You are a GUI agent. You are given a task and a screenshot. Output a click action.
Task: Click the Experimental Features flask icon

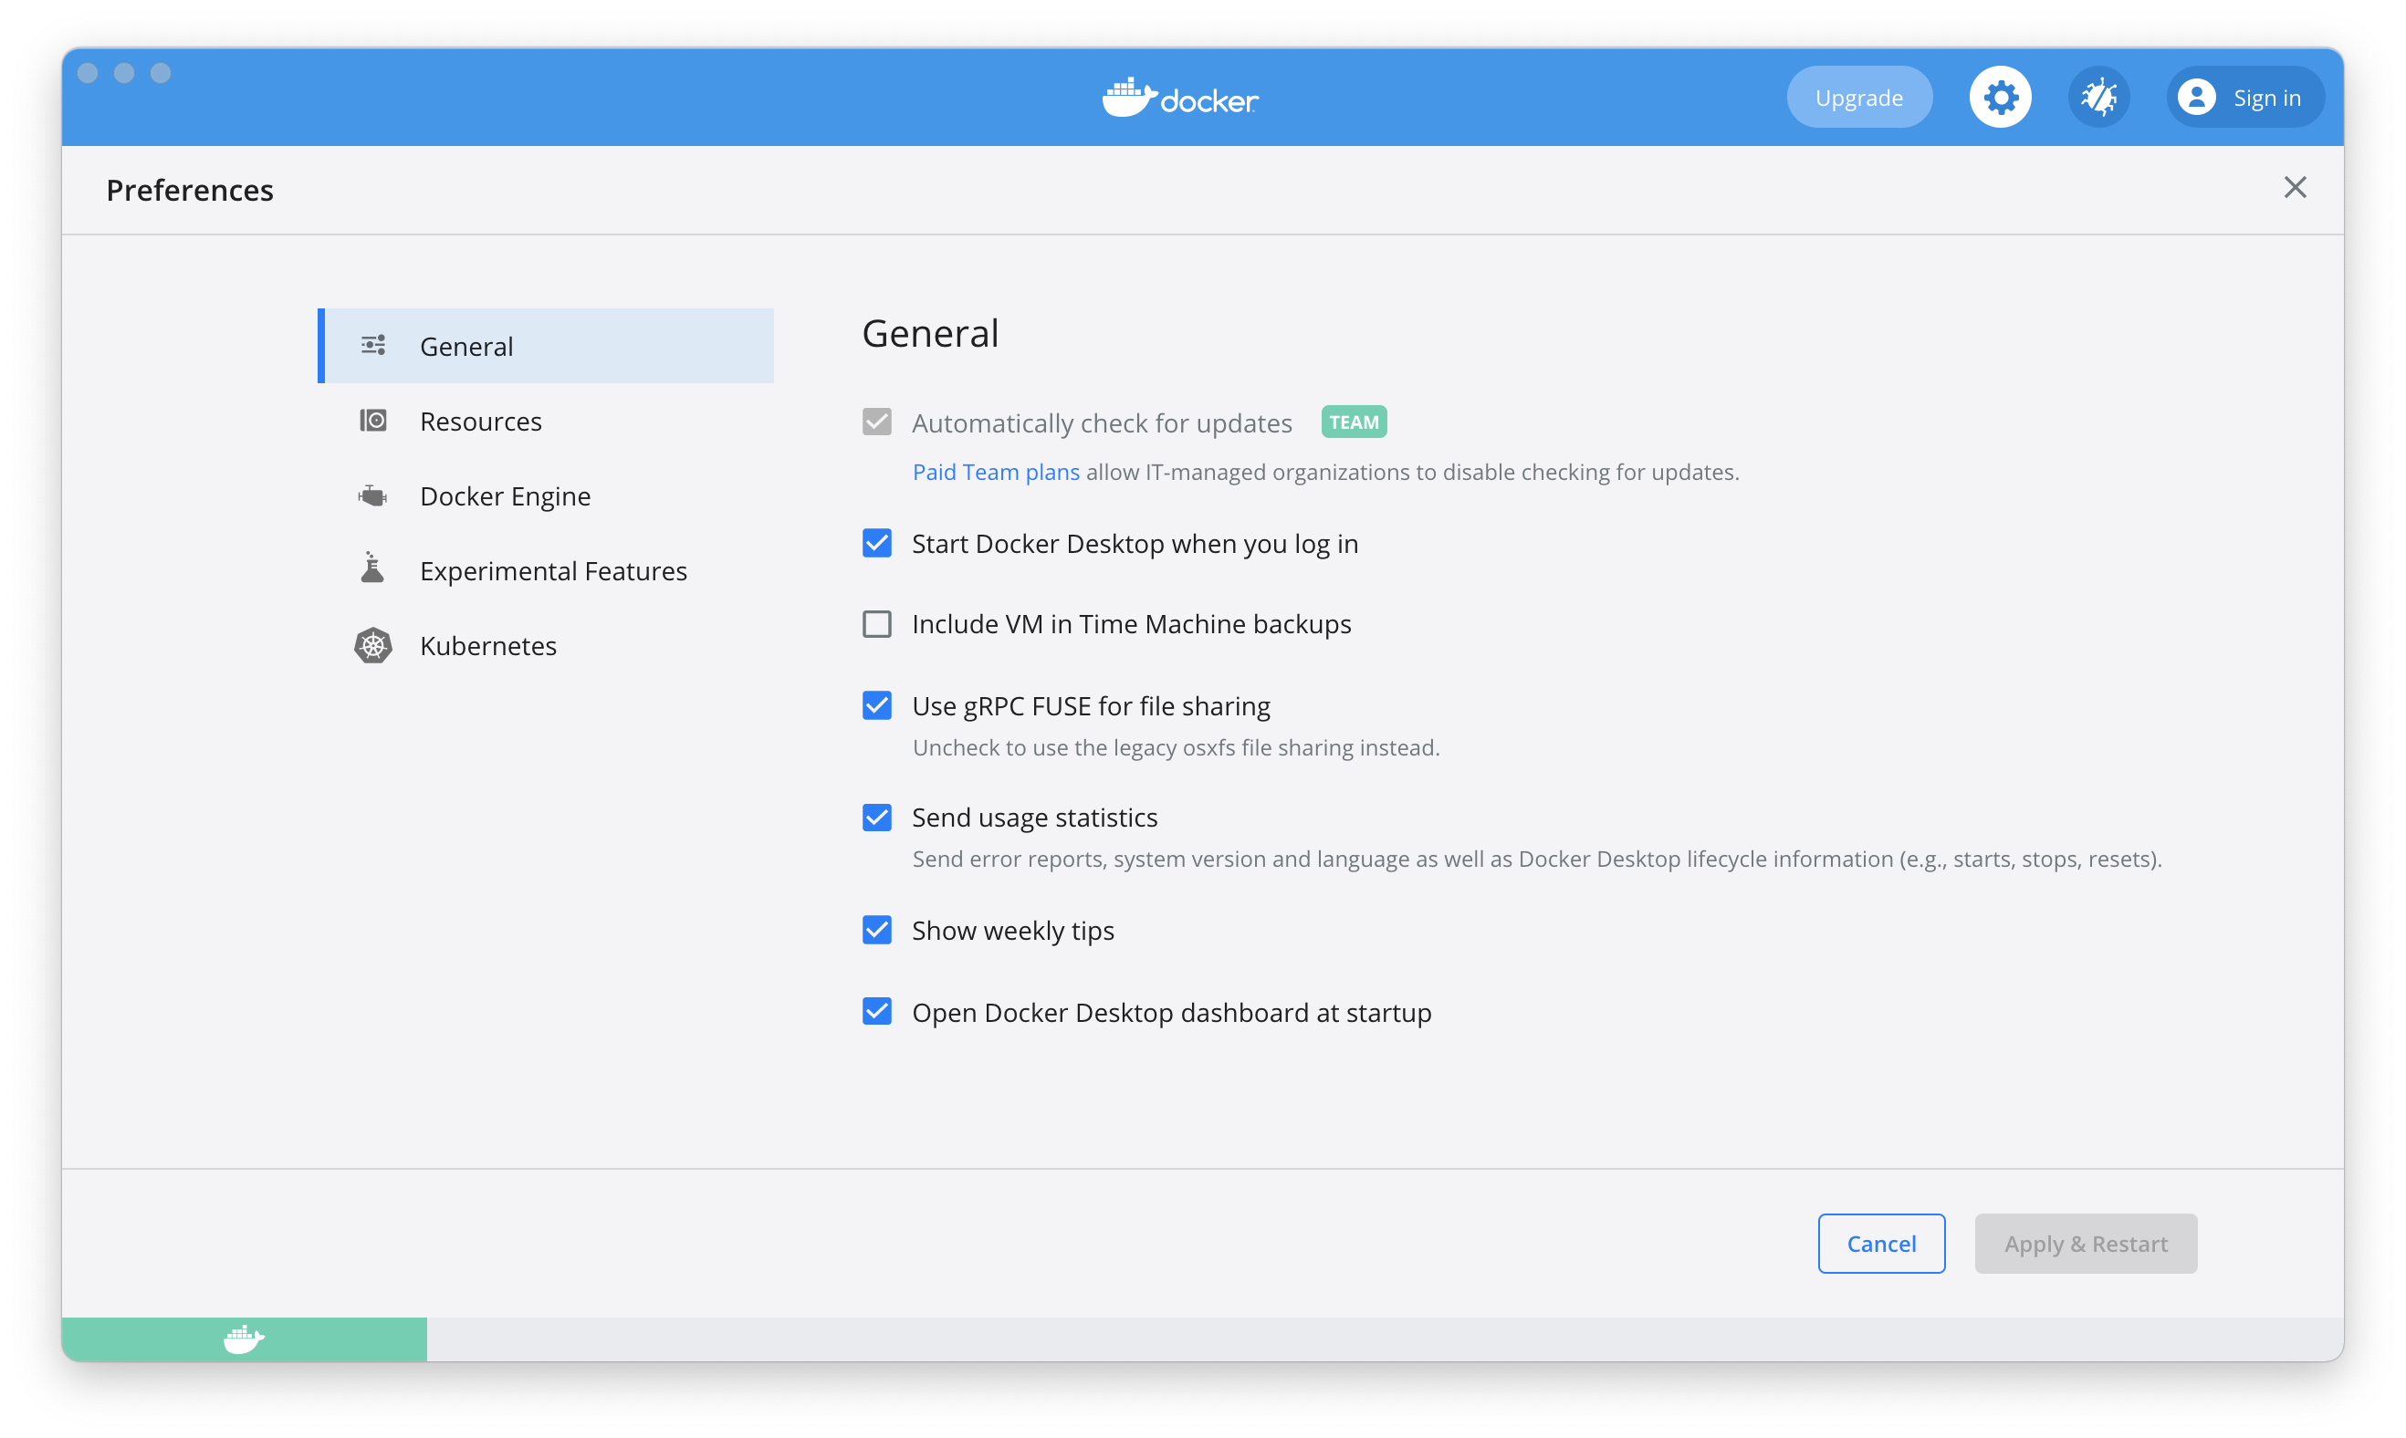372,569
